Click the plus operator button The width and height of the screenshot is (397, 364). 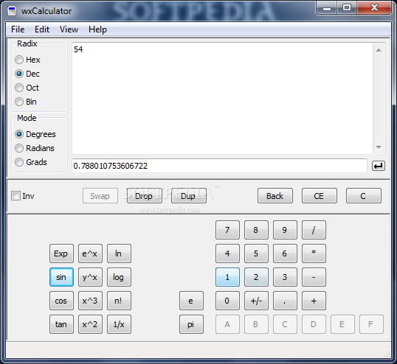[x=314, y=301]
